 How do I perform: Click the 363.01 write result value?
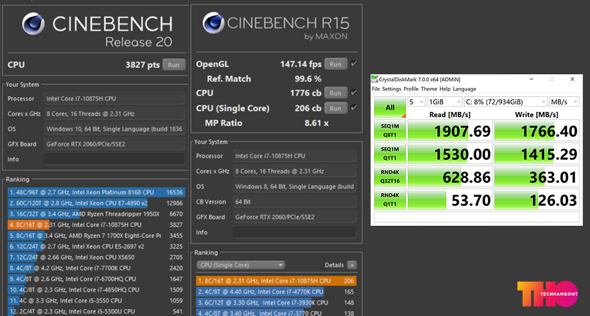(x=553, y=177)
